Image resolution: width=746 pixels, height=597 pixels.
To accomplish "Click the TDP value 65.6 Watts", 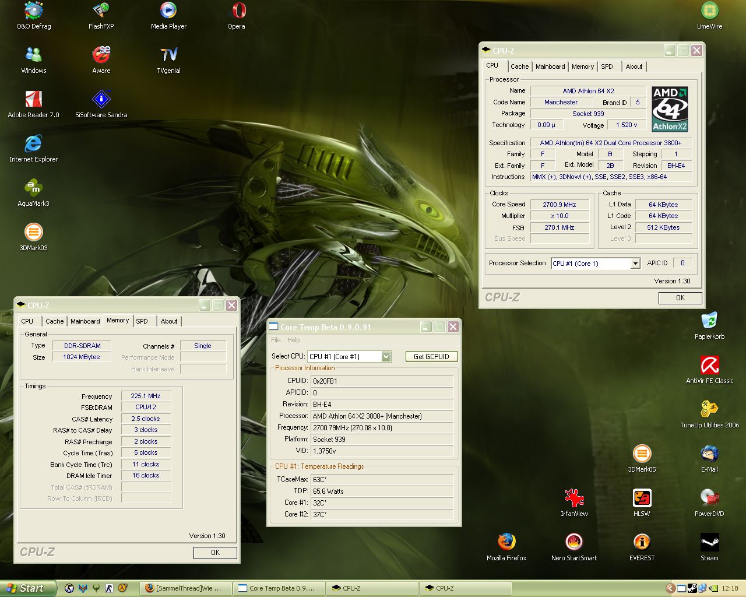I will pos(382,491).
